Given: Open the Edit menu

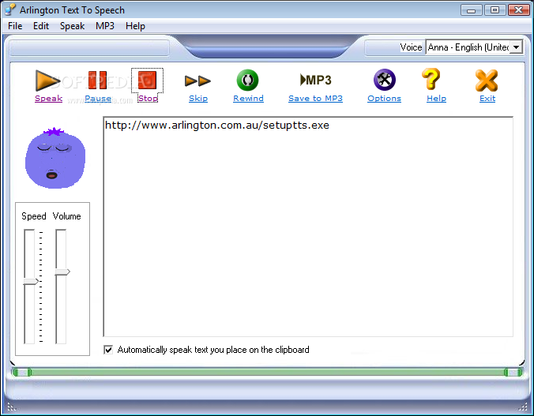Looking at the screenshot, I should pos(41,26).
